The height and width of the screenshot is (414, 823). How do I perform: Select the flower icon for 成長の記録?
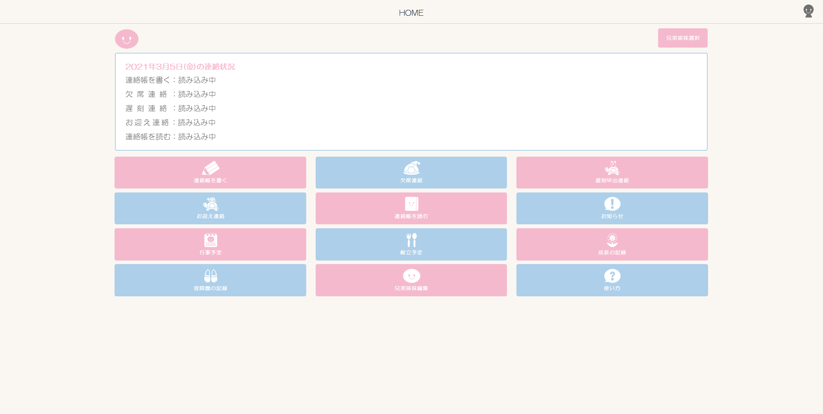[612, 240]
